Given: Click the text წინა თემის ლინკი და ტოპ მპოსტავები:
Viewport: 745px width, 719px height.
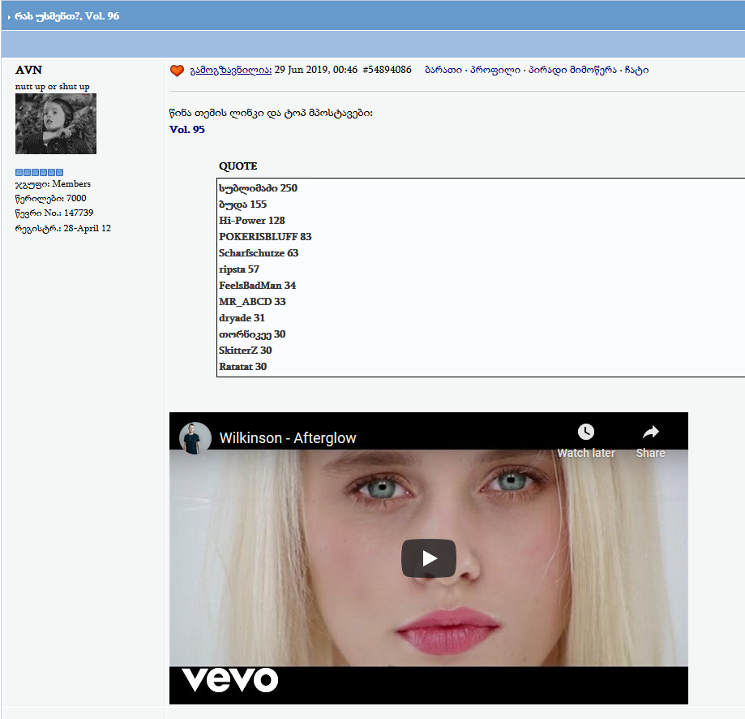Looking at the screenshot, I should 271,113.
